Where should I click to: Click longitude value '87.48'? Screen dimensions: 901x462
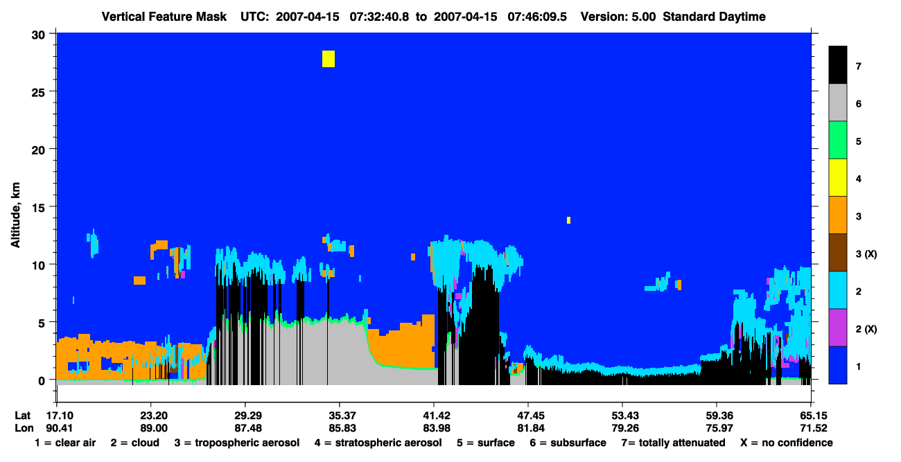(245, 428)
